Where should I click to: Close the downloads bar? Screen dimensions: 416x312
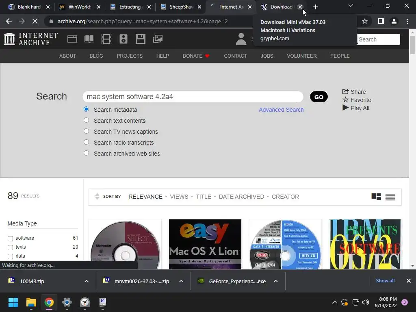pos(409,281)
